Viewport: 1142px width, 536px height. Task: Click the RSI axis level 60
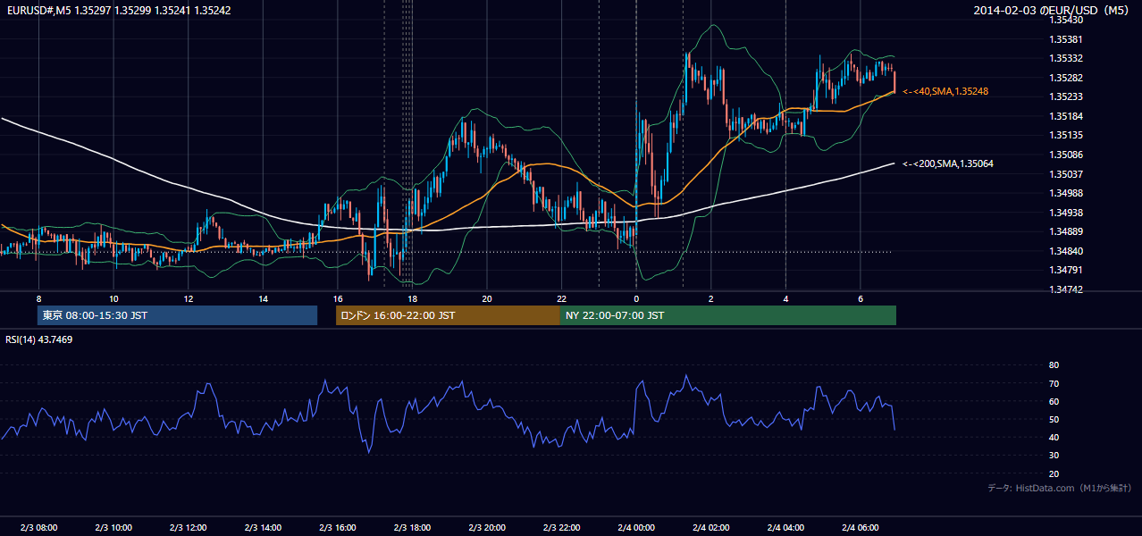1054,401
